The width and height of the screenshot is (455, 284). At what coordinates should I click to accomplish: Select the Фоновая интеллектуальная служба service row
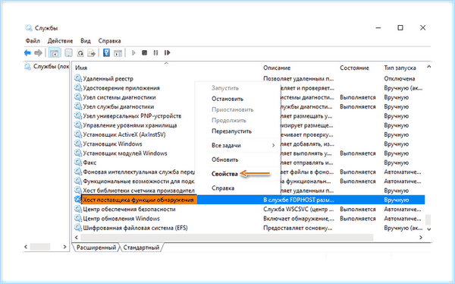coord(139,172)
